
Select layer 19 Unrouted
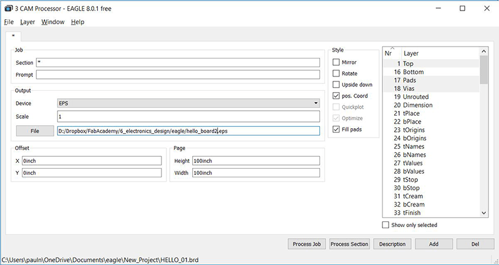432,96
